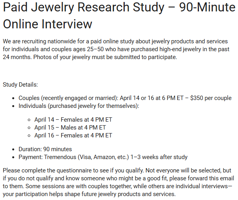The width and height of the screenshot is (238, 200).
Task: Click the words "Online Interview" in the title
Action: pos(47,24)
